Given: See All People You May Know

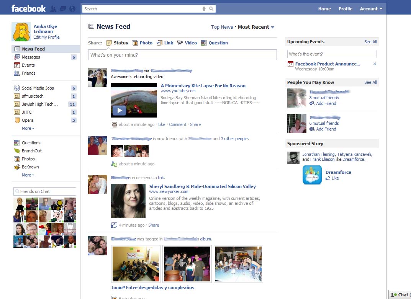Looking at the screenshot, I should pyautogui.click(x=370, y=82).
